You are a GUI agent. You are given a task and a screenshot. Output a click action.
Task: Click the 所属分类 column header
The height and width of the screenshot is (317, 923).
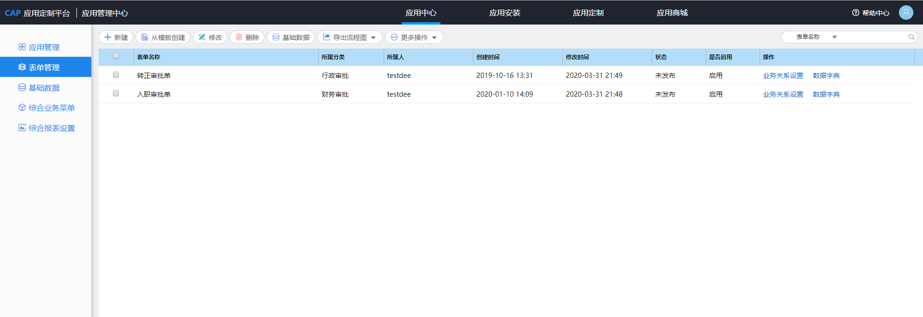(333, 57)
